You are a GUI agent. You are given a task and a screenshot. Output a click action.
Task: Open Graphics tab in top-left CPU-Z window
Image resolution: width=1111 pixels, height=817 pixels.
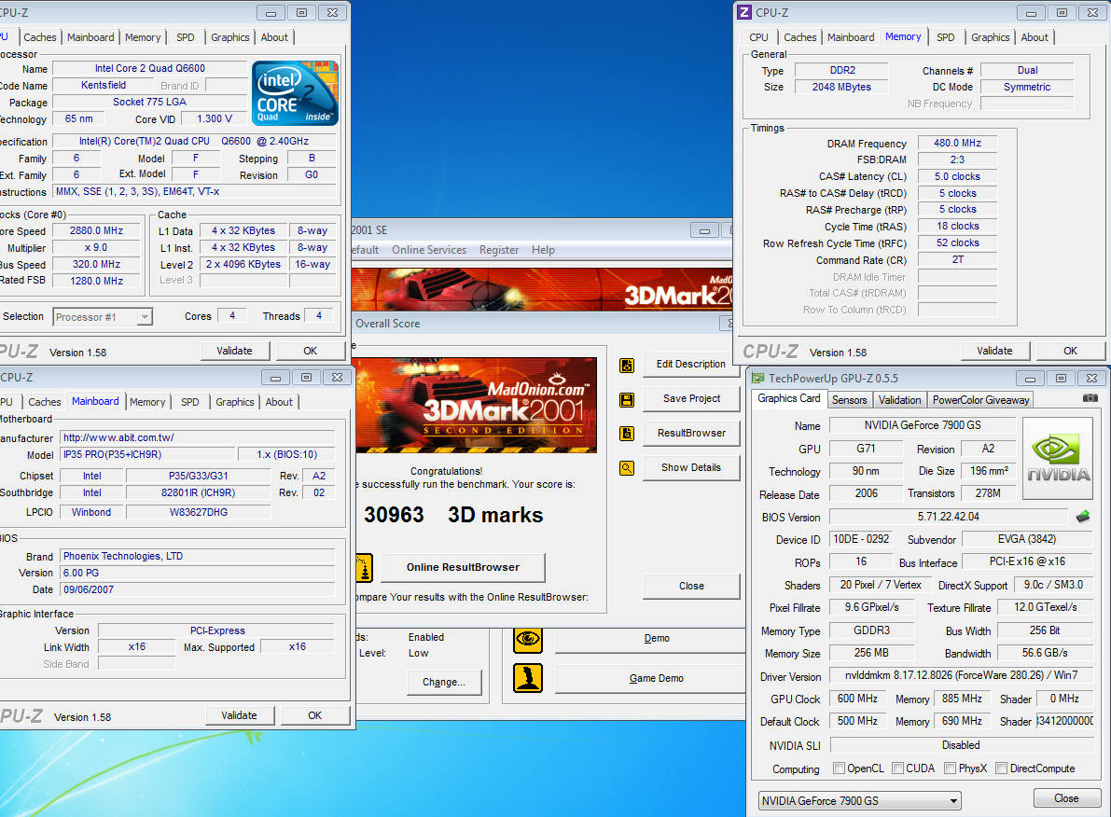(230, 37)
